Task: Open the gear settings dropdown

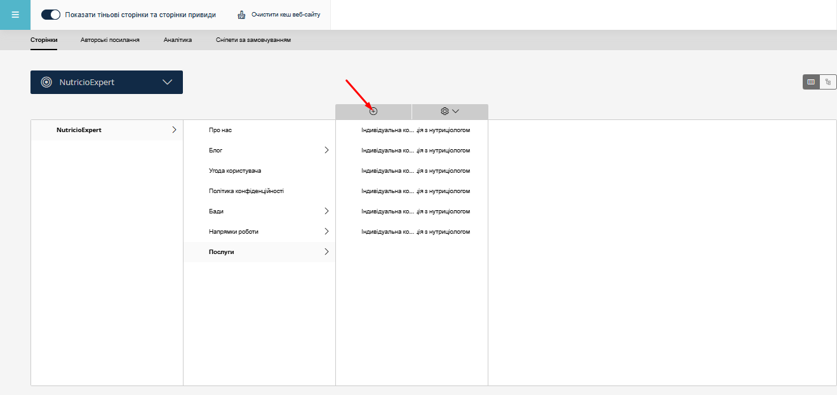Action: pos(450,111)
